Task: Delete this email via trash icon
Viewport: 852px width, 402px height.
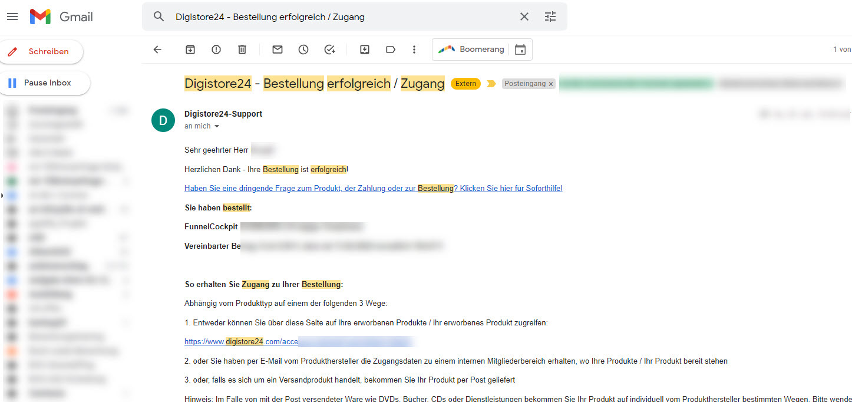Action: point(242,50)
